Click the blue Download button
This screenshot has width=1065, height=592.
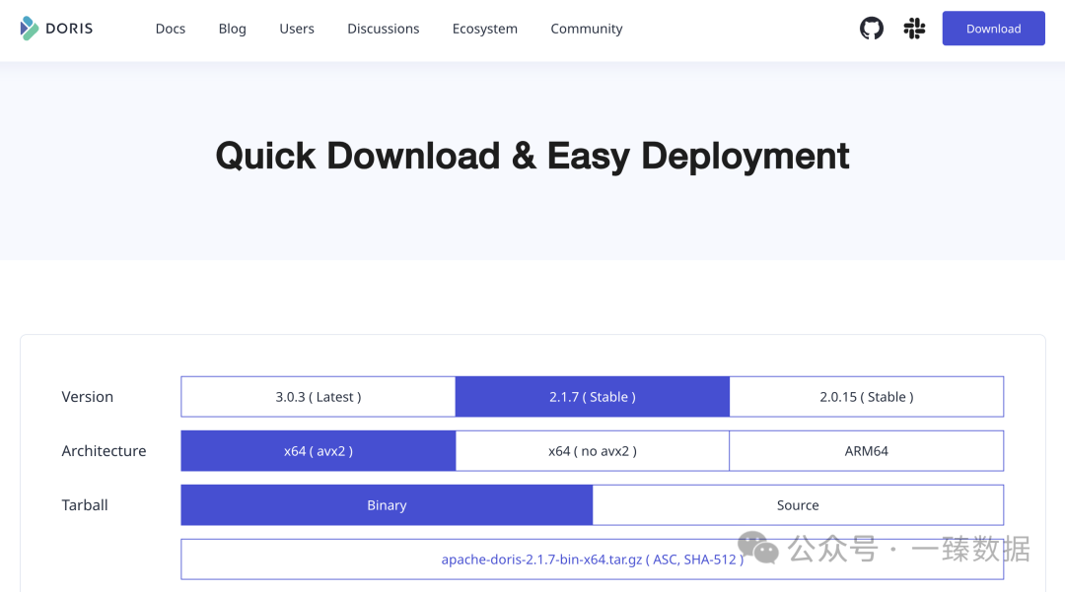(x=993, y=29)
